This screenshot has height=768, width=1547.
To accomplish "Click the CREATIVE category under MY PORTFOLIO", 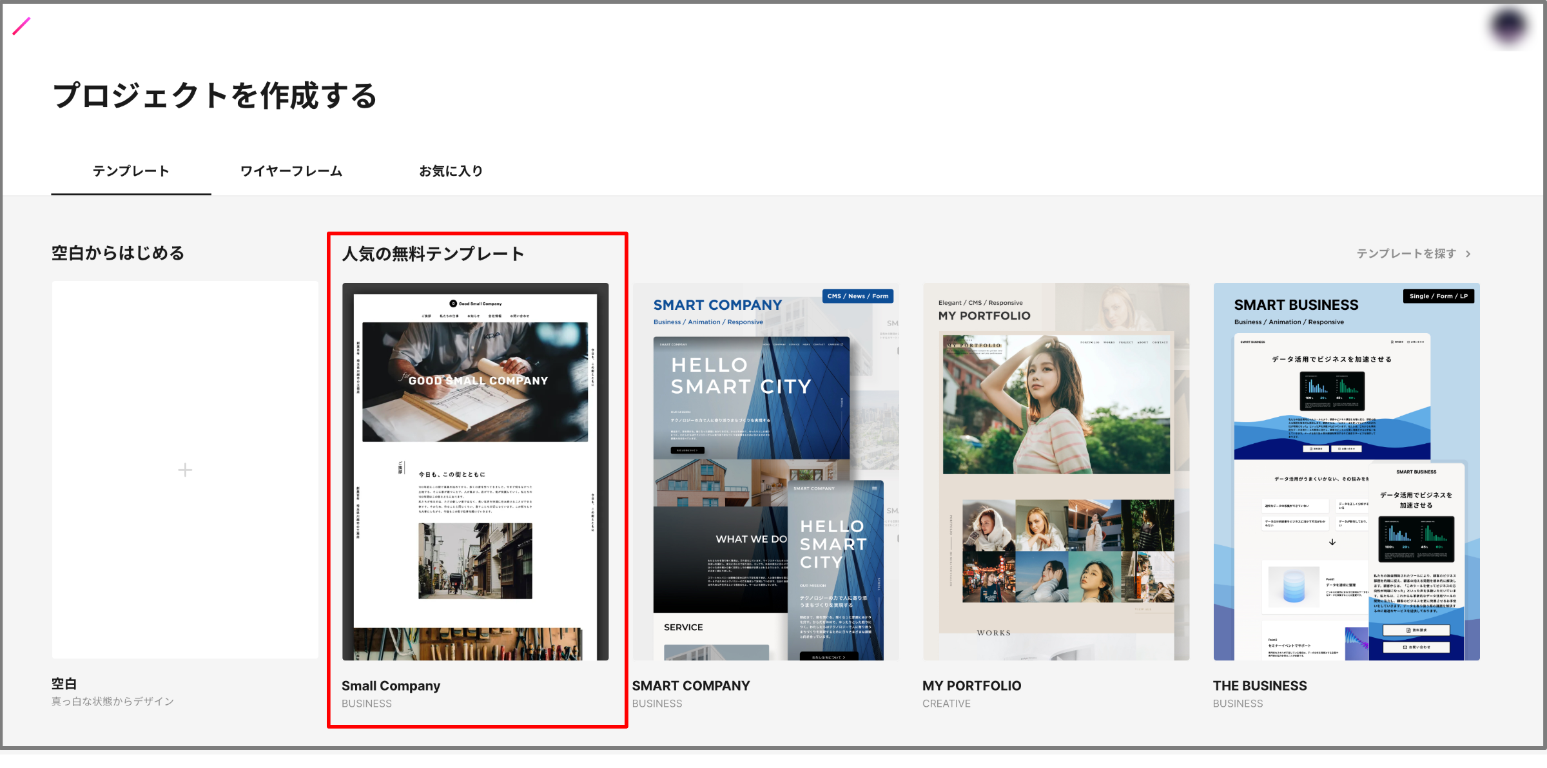I will (946, 704).
